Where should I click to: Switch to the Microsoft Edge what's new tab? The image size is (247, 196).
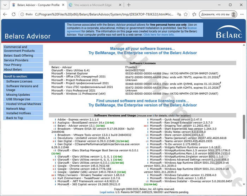point(95,5)
